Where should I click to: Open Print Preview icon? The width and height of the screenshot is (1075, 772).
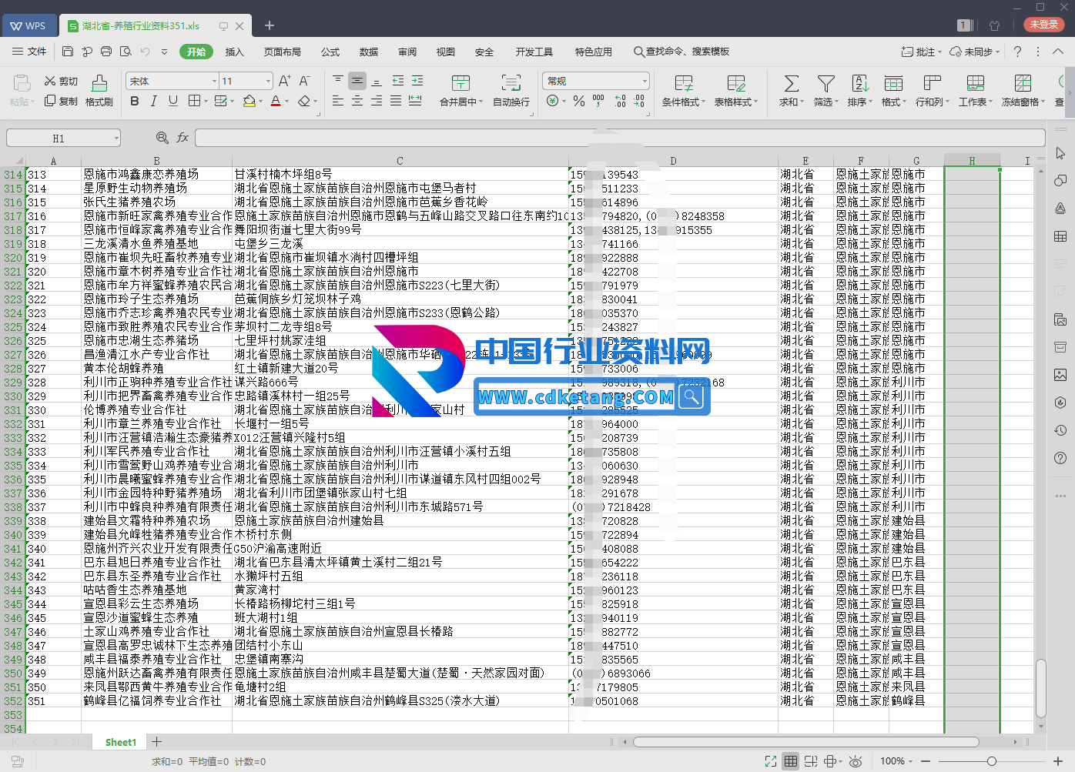126,52
